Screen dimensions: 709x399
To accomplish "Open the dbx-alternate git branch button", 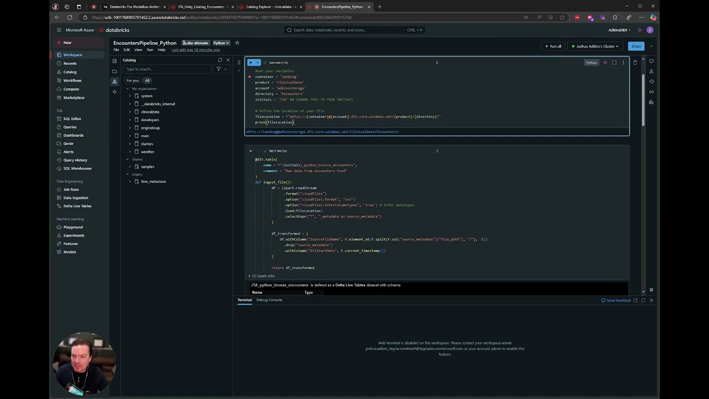I will click(x=196, y=43).
